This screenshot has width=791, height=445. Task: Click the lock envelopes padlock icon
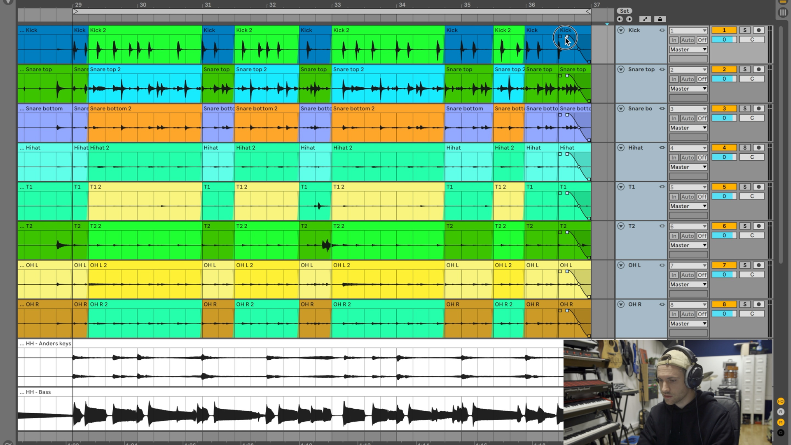(x=660, y=19)
